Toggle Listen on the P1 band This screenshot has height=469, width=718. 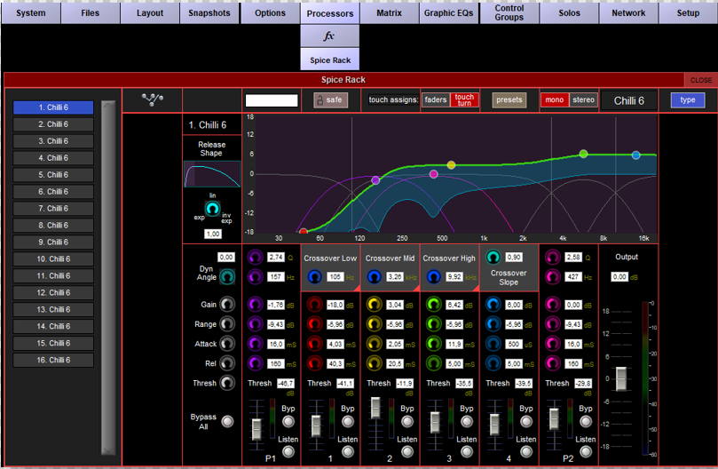point(288,452)
